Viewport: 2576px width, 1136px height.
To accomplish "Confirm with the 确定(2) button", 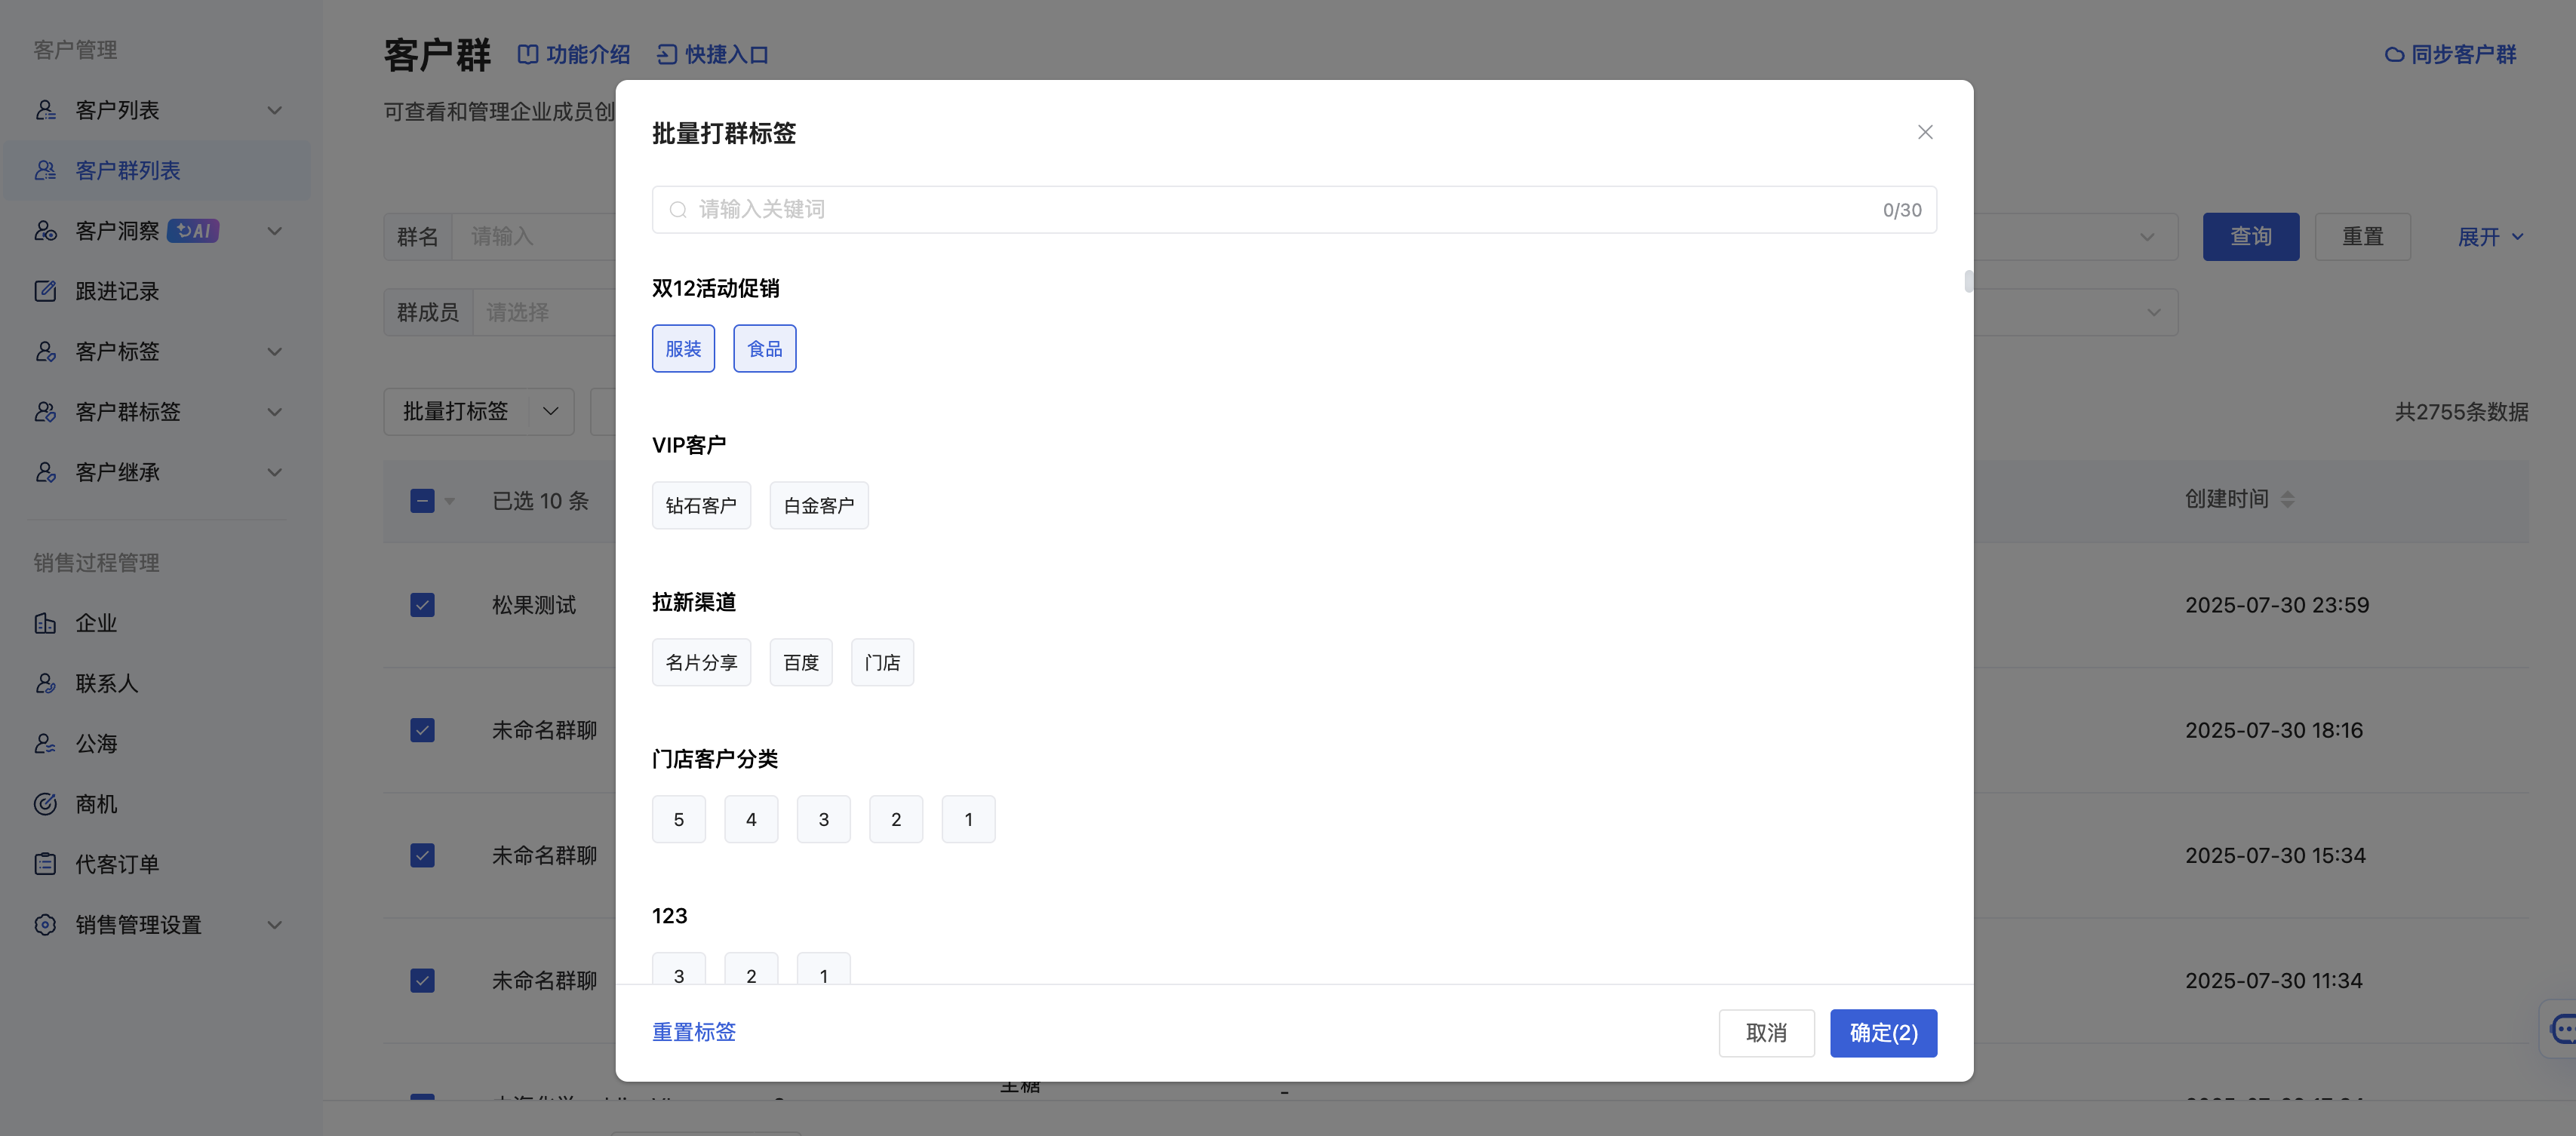I will tap(1883, 1033).
